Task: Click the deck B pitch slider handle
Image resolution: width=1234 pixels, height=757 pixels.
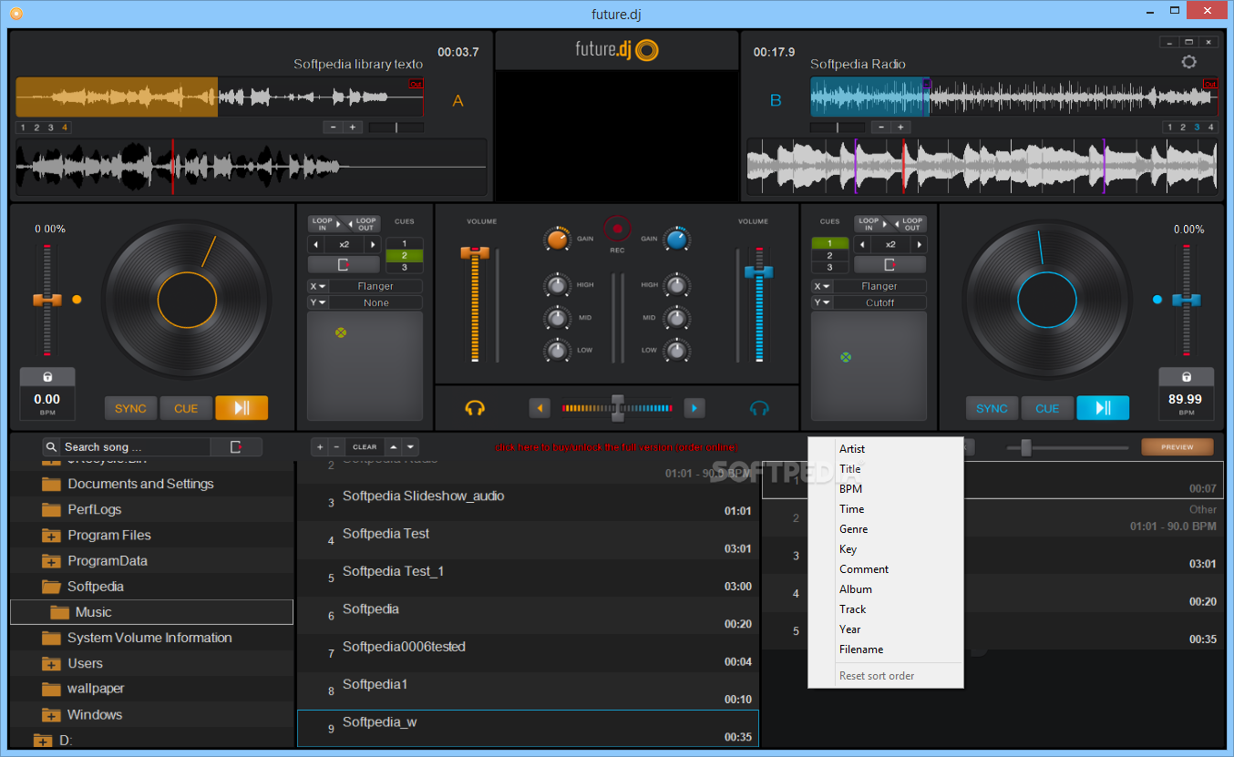Action: pyautogui.click(x=1186, y=299)
